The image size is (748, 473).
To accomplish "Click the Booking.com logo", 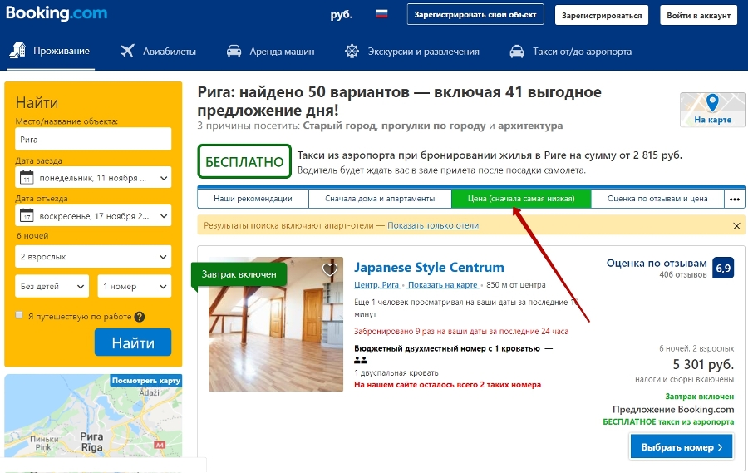I will pos(57,13).
